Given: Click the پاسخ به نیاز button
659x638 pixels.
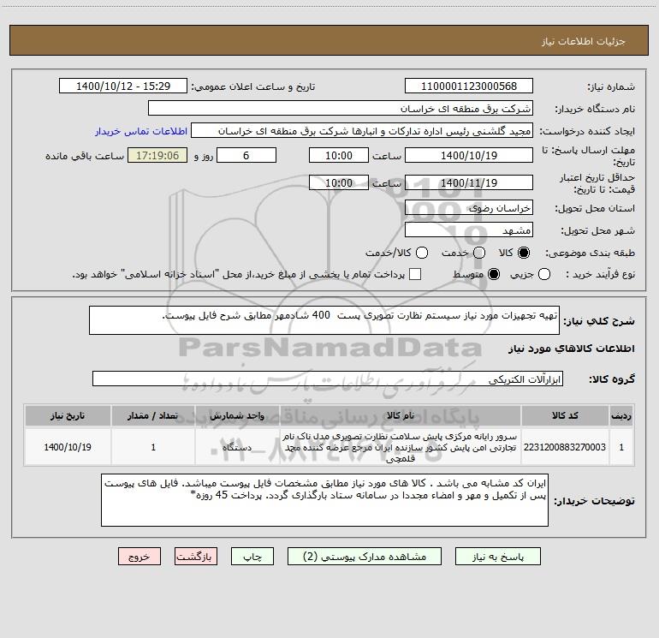Looking at the screenshot, I should tap(497, 557).
